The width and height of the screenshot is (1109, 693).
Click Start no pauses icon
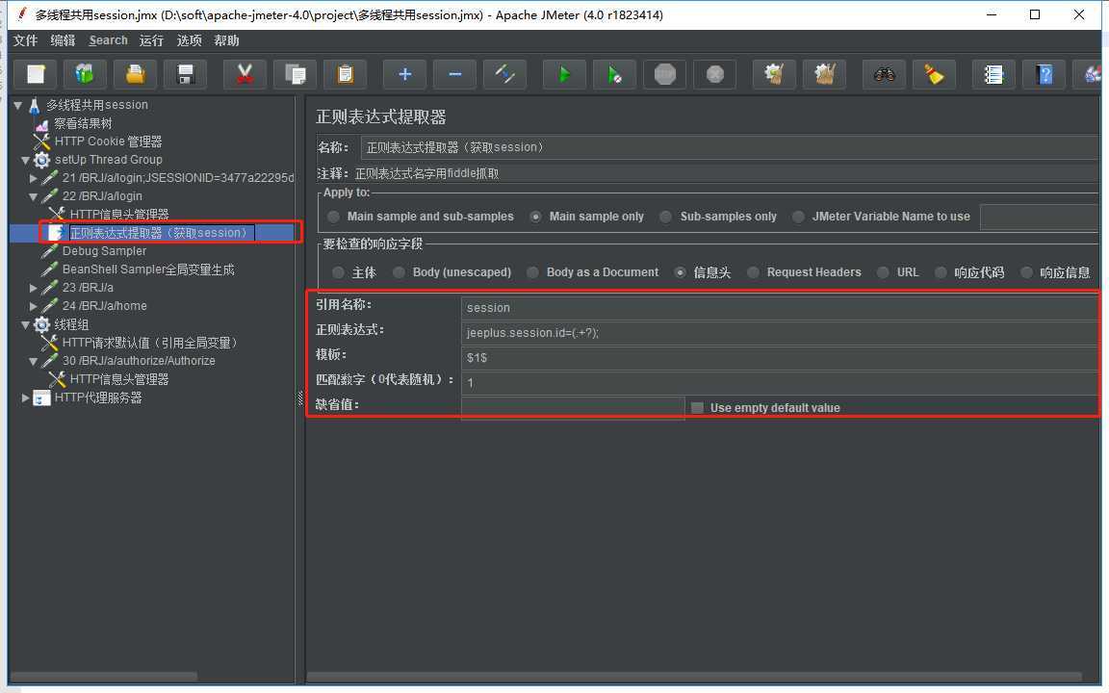click(614, 74)
